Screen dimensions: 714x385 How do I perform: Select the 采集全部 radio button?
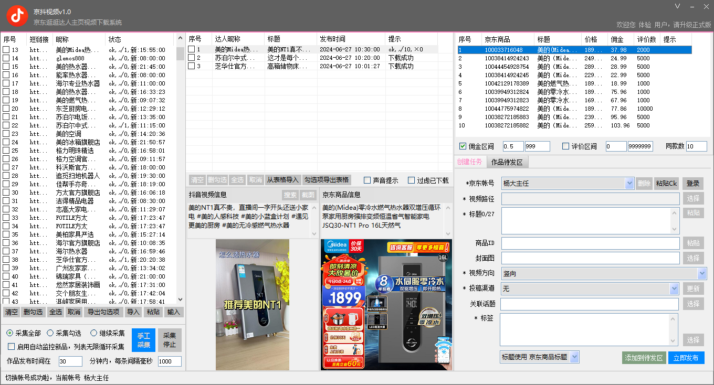click(x=10, y=333)
